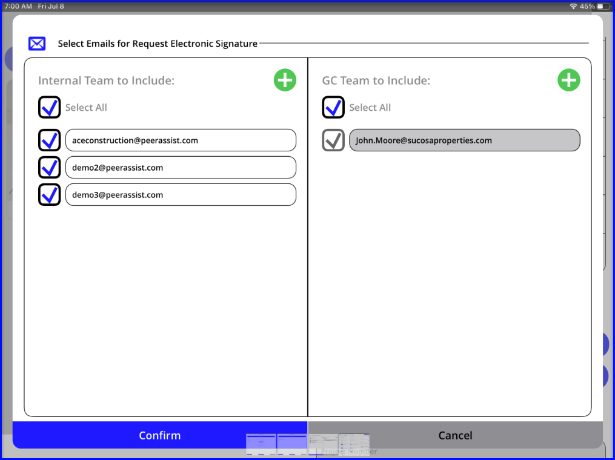Screen dimensions: 615x460
Task: Edit the aceconstruction@peerassist.com email field
Action: [181, 140]
